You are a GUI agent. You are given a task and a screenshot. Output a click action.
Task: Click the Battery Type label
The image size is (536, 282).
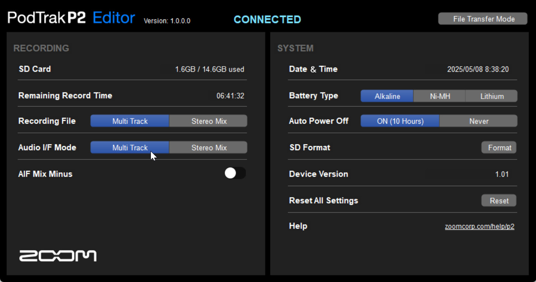coord(314,95)
